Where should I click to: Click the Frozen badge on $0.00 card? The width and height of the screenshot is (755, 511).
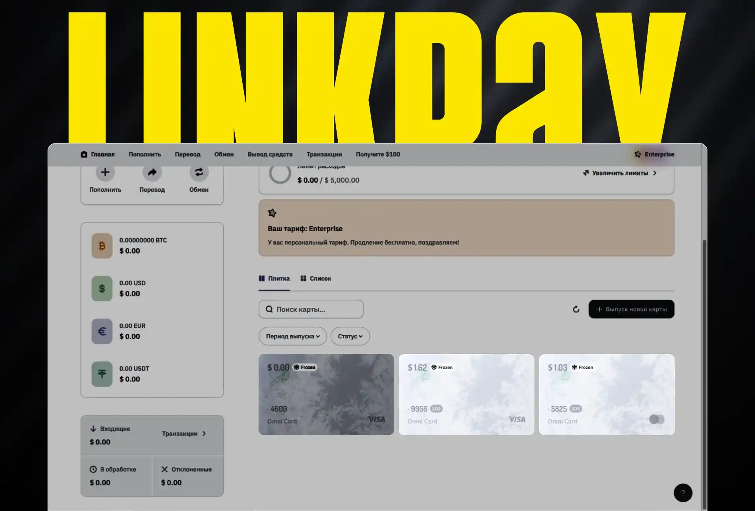305,367
